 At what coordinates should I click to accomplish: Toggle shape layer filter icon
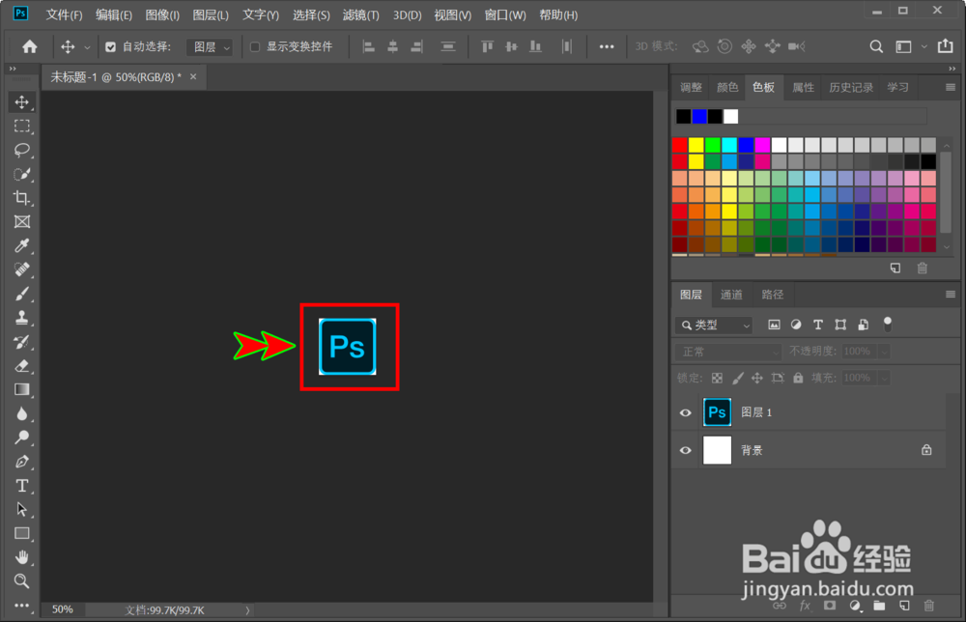coord(840,325)
